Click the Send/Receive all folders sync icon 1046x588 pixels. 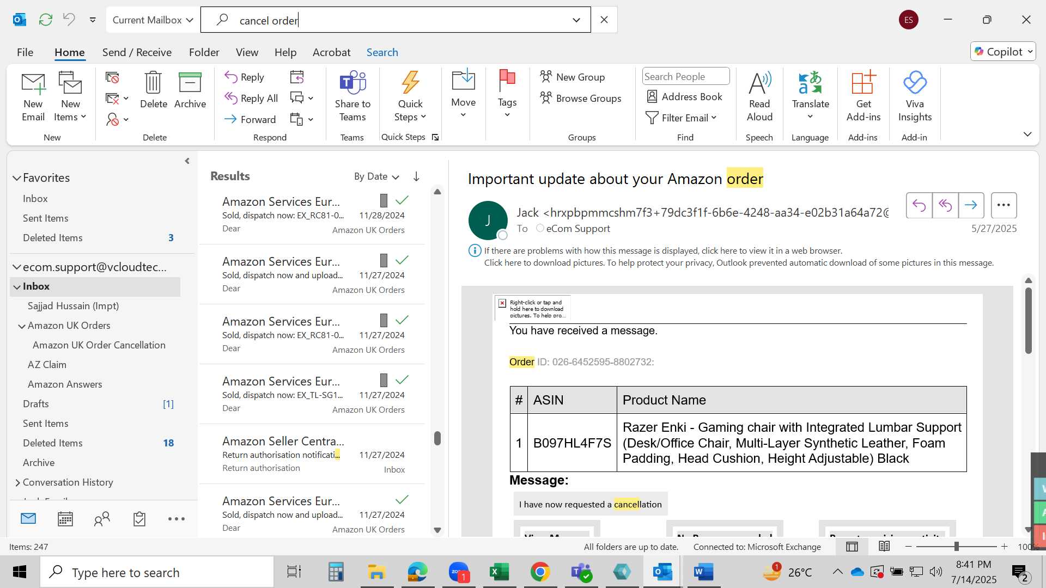coord(46,20)
